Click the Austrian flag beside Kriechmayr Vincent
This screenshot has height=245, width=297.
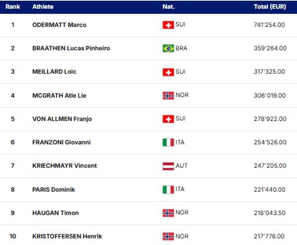[x=168, y=166]
